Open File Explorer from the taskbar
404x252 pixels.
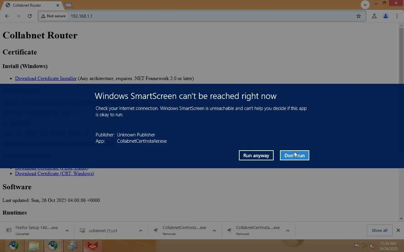coord(34,246)
